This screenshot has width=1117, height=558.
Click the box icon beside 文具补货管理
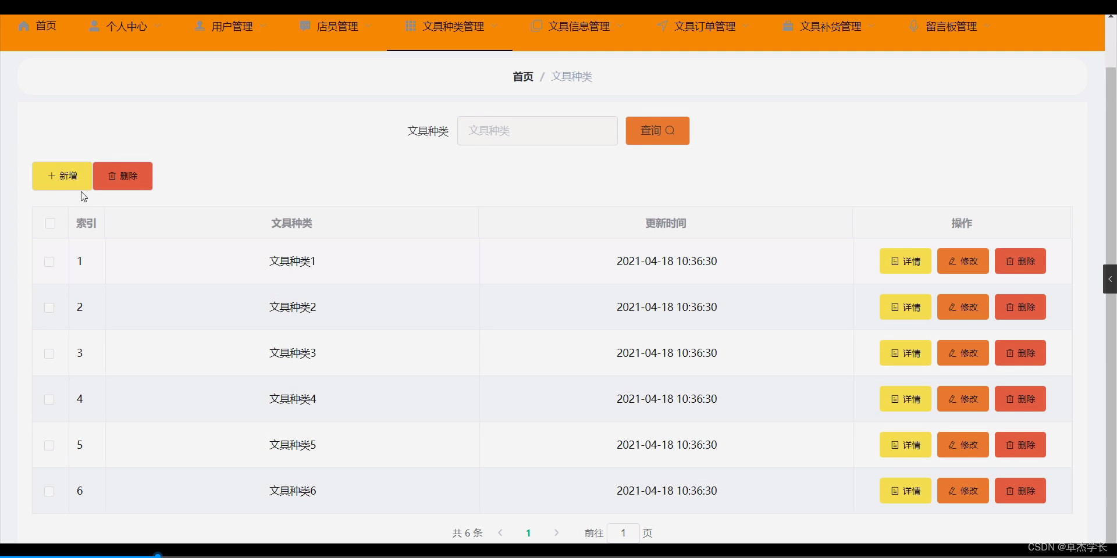coord(788,26)
